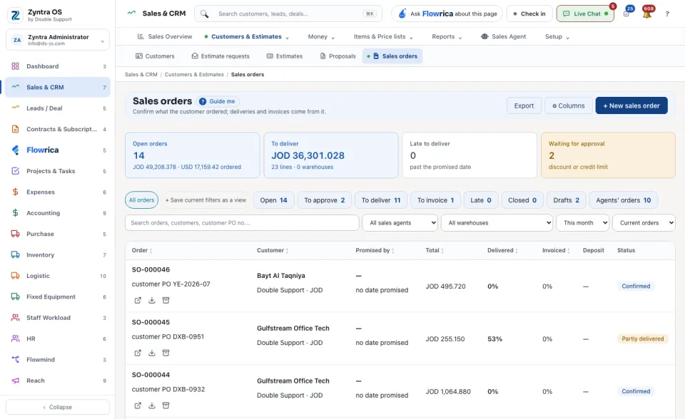Filter by To deliver orders chip
The height and width of the screenshot is (419, 685).
point(381,200)
